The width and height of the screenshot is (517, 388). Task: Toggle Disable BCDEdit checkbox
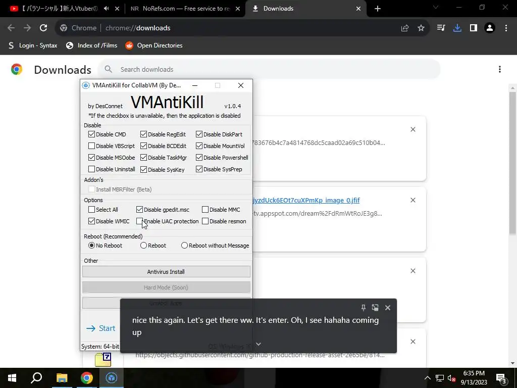[x=143, y=146]
